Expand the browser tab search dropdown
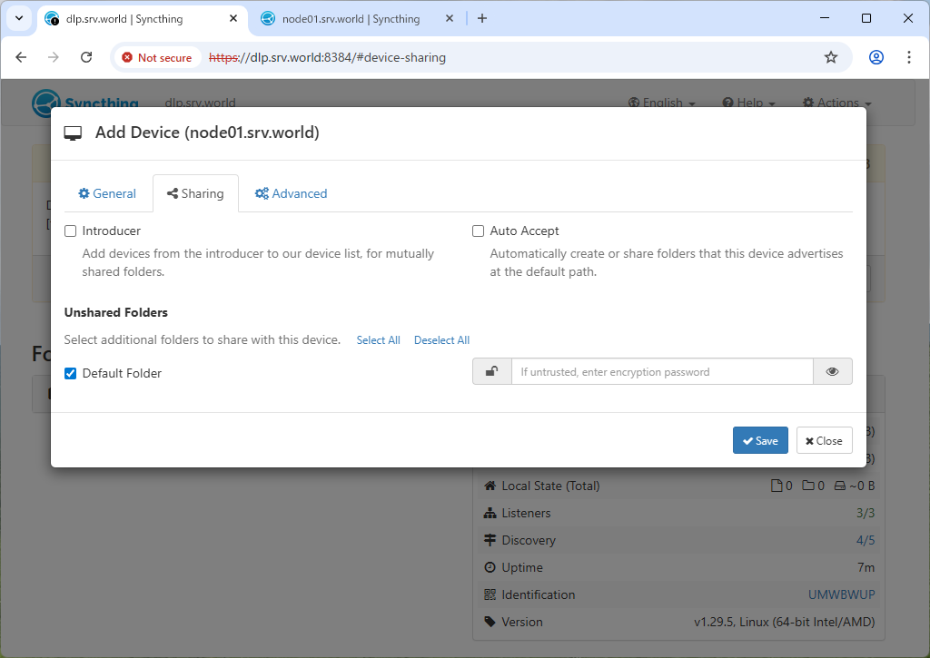 pos(18,18)
